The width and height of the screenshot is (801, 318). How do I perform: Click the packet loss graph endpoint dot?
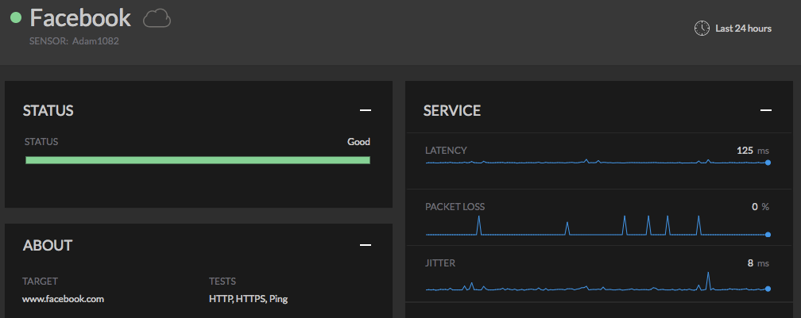[768, 235]
